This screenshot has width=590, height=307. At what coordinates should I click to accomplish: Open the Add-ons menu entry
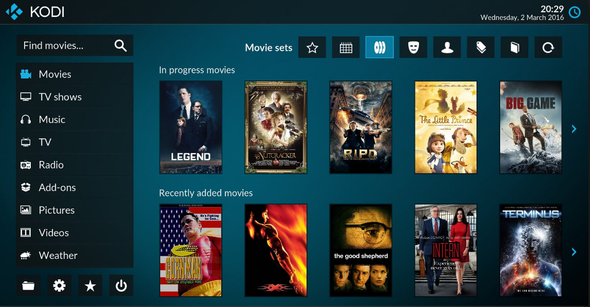click(75, 188)
